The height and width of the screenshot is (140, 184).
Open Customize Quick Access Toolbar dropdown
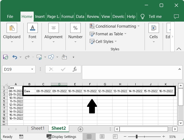point(73,57)
